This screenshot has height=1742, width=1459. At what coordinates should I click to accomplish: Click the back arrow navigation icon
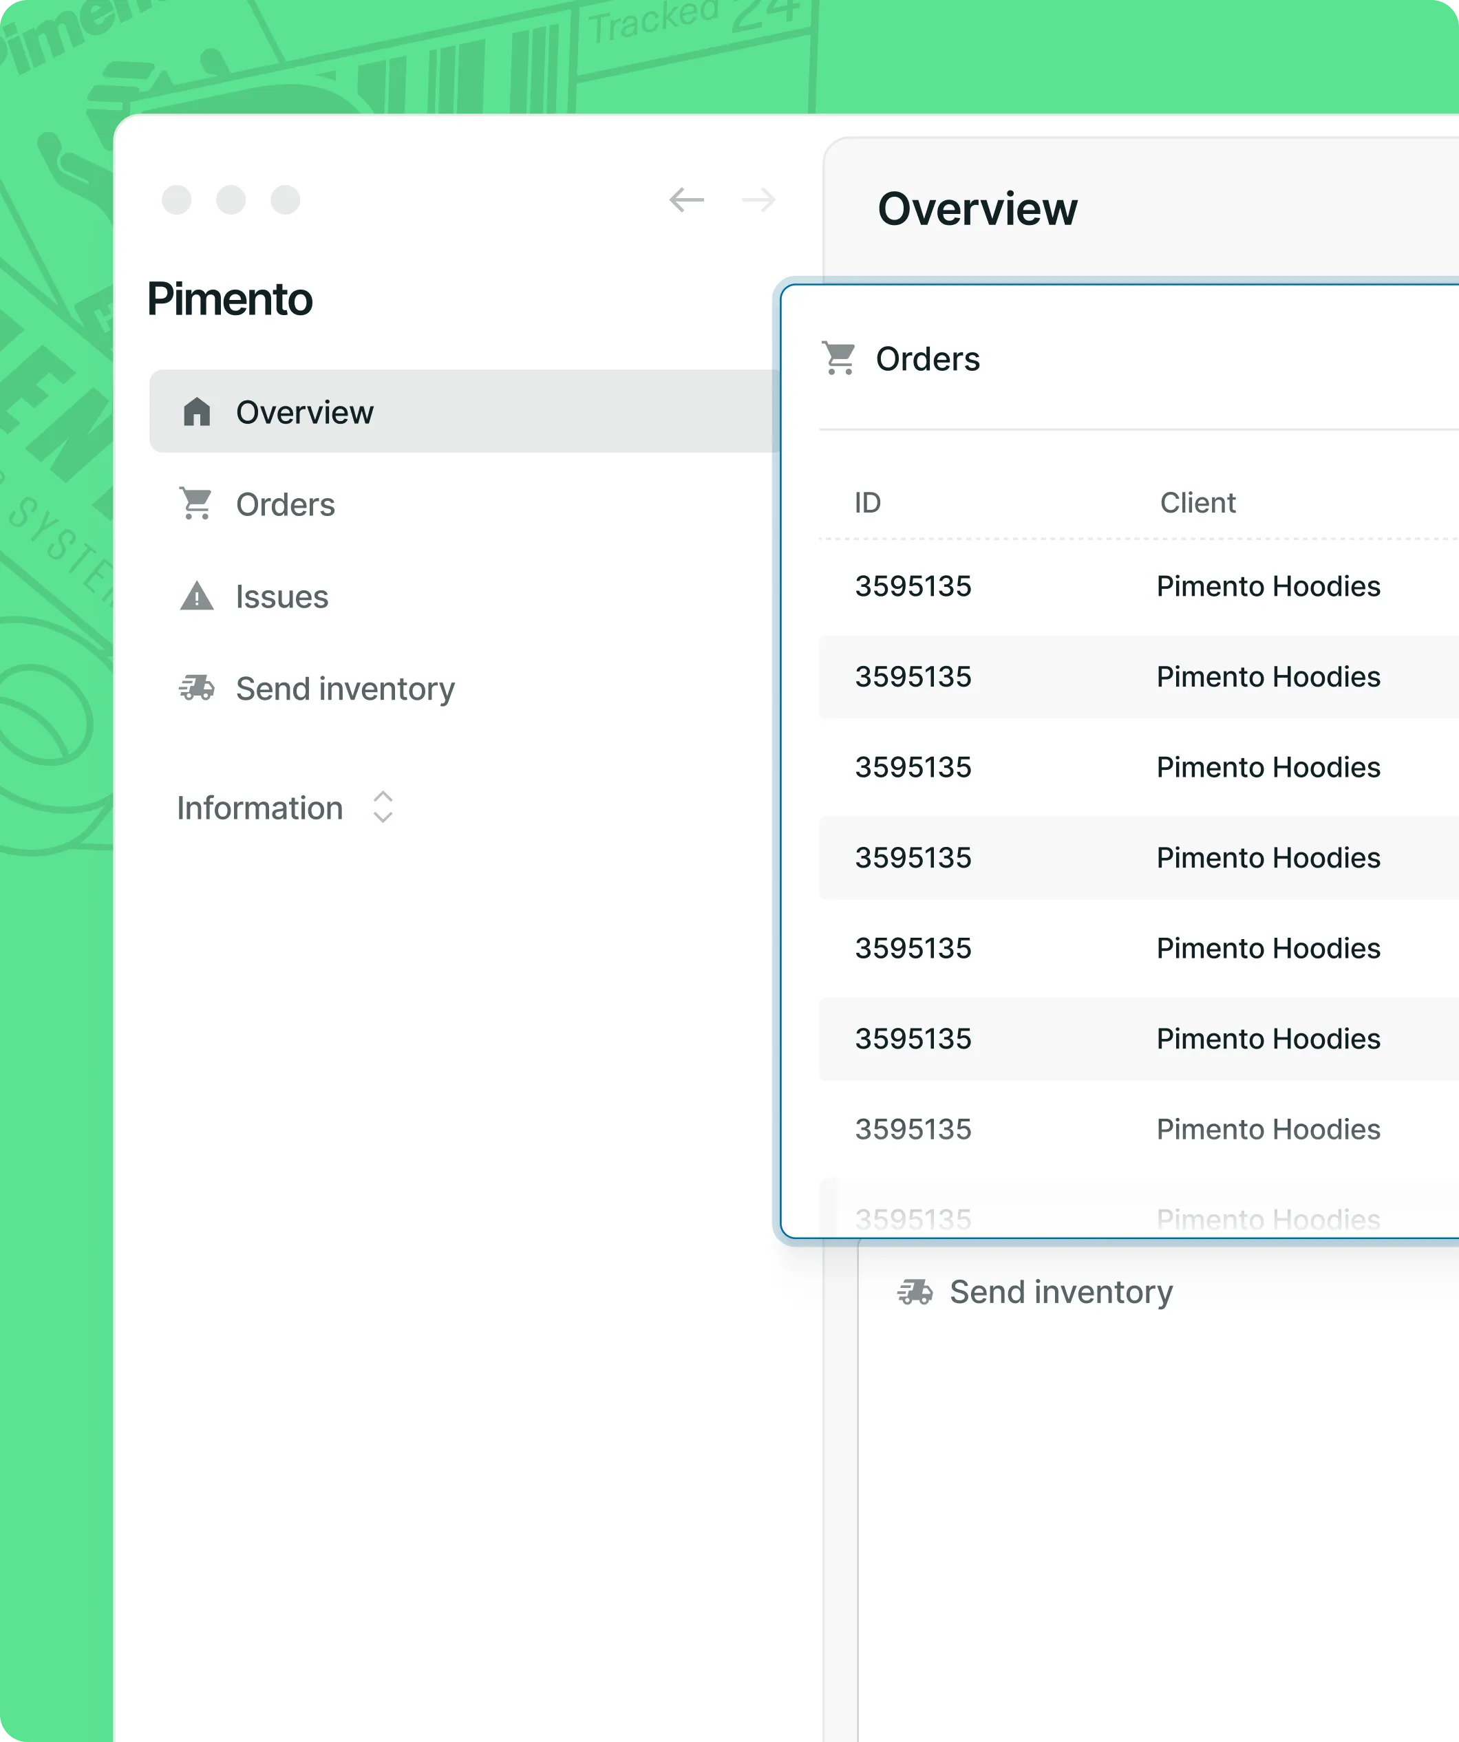coord(686,200)
